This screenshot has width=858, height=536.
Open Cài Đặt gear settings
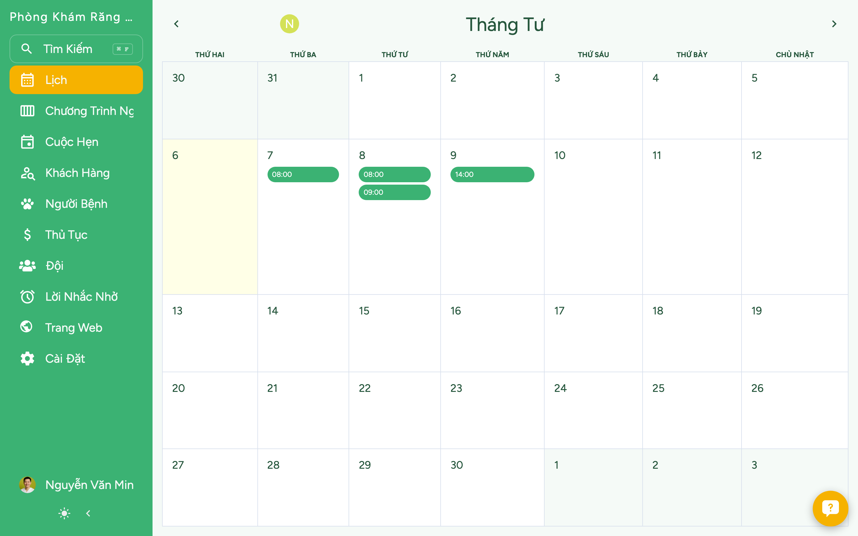coord(27,359)
